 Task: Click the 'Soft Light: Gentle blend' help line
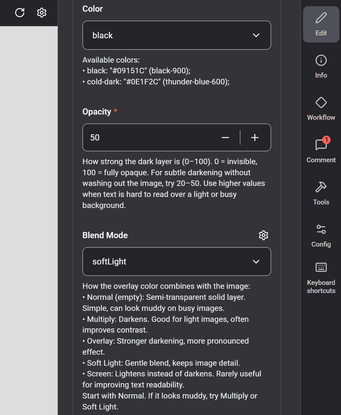click(x=161, y=363)
